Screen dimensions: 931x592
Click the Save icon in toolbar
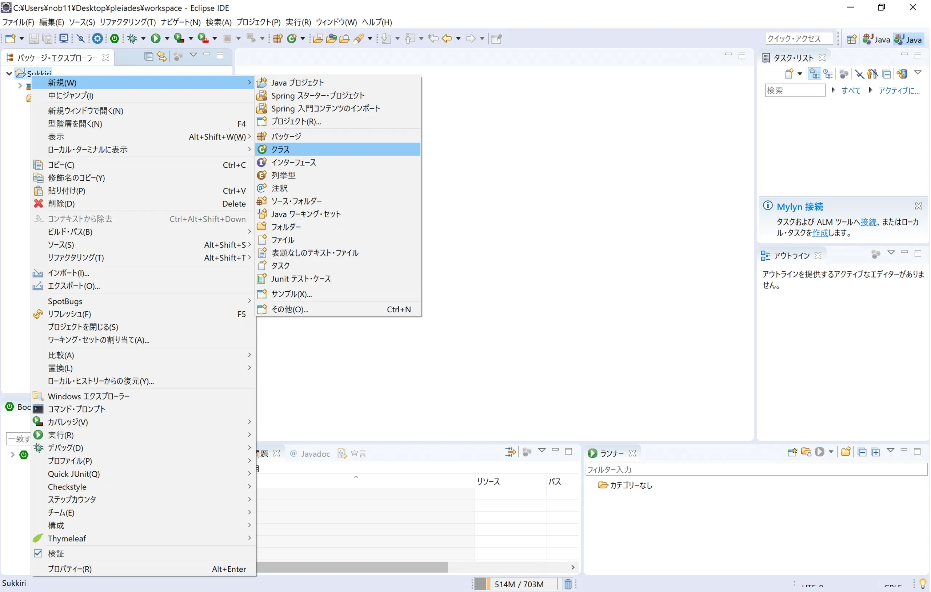point(33,39)
